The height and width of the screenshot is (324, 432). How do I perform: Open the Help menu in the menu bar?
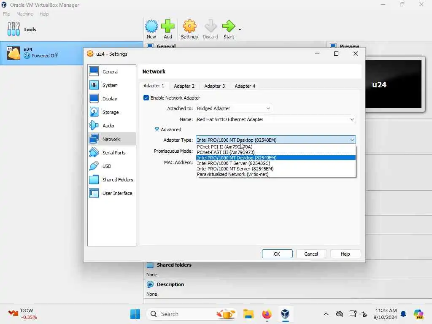tap(44, 14)
